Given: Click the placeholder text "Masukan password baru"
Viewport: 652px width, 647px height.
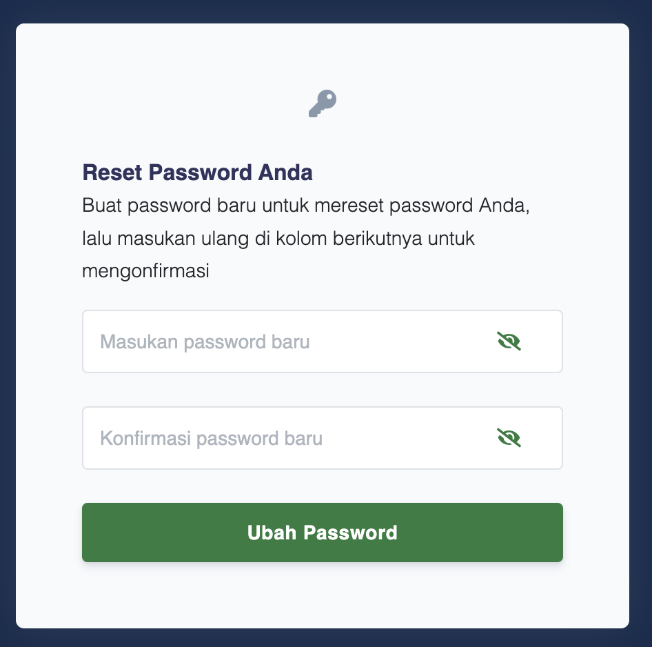Looking at the screenshot, I should pos(205,341).
